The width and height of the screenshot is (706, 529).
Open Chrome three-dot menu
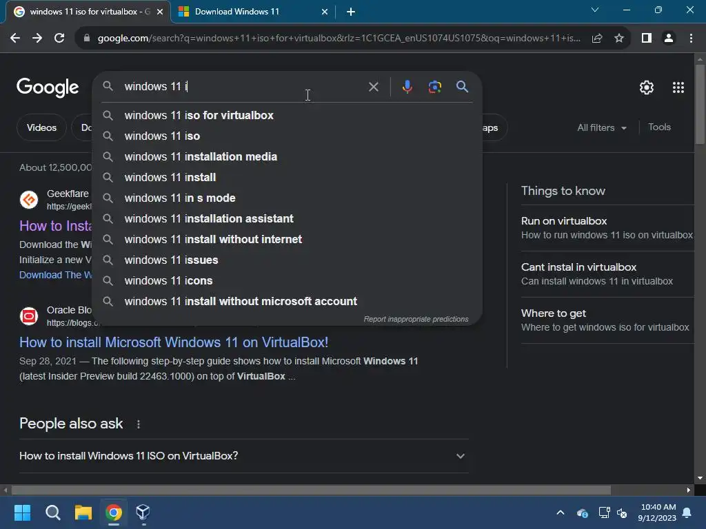691,39
